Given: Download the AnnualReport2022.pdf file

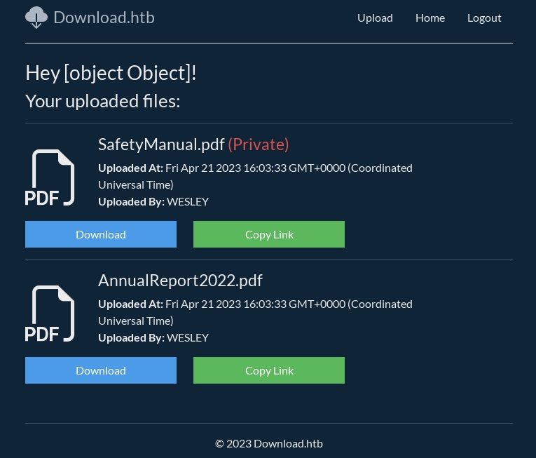Looking at the screenshot, I should tap(101, 370).
